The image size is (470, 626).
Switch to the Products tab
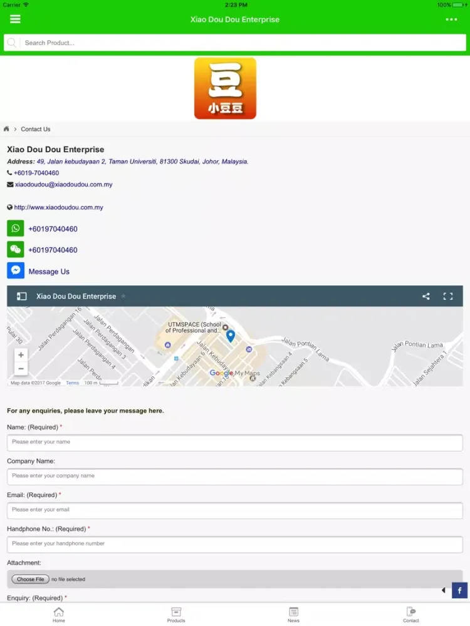(176, 615)
